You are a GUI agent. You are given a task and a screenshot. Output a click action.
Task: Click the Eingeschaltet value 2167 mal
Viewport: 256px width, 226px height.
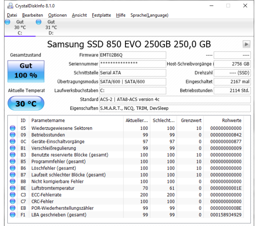point(232,81)
